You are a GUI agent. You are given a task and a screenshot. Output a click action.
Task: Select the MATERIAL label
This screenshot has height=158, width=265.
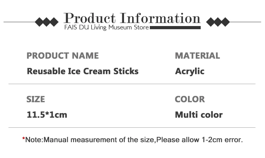click(x=197, y=56)
